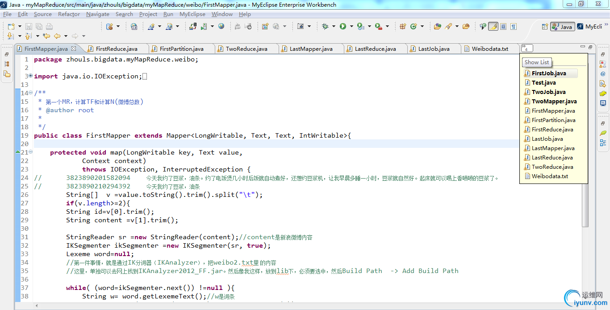The width and height of the screenshot is (610, 310).
Task: Expand the New Java Class dropdown arrow
Action: [x=422, y=26]
